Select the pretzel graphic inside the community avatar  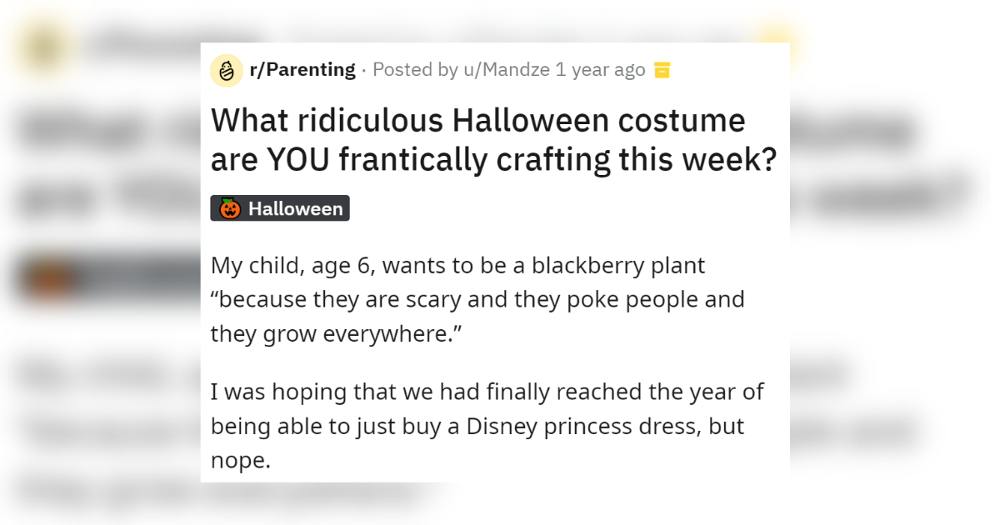(x=225, y=70)
